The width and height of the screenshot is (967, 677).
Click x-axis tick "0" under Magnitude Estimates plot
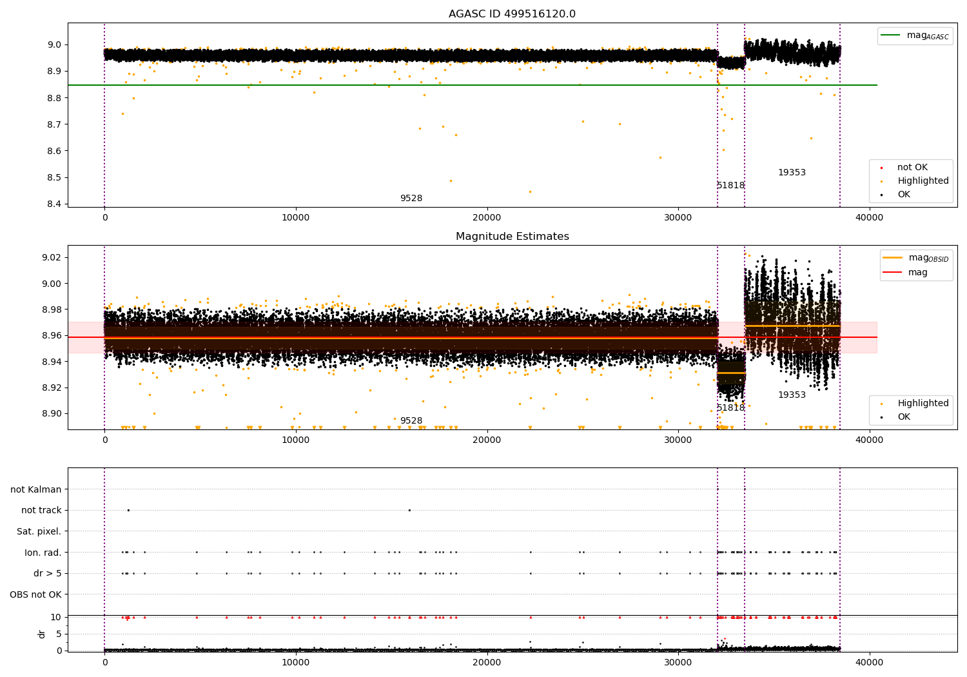pos(104,440)
